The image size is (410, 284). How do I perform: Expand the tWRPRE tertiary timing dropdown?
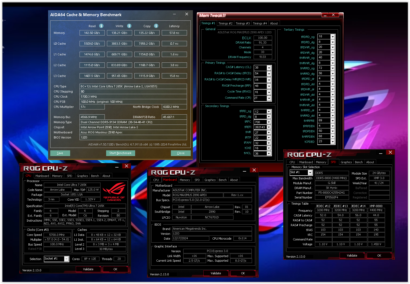tap(333, 120)
